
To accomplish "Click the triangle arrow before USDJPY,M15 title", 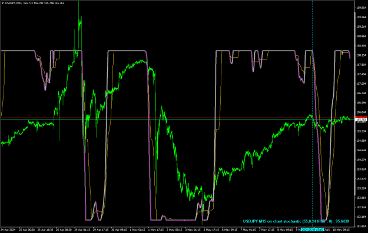I will (3, 3).
